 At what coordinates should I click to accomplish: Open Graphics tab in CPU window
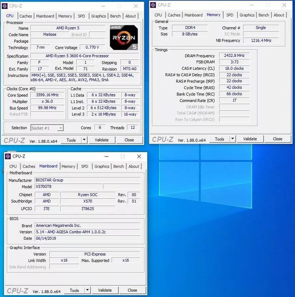98,16
